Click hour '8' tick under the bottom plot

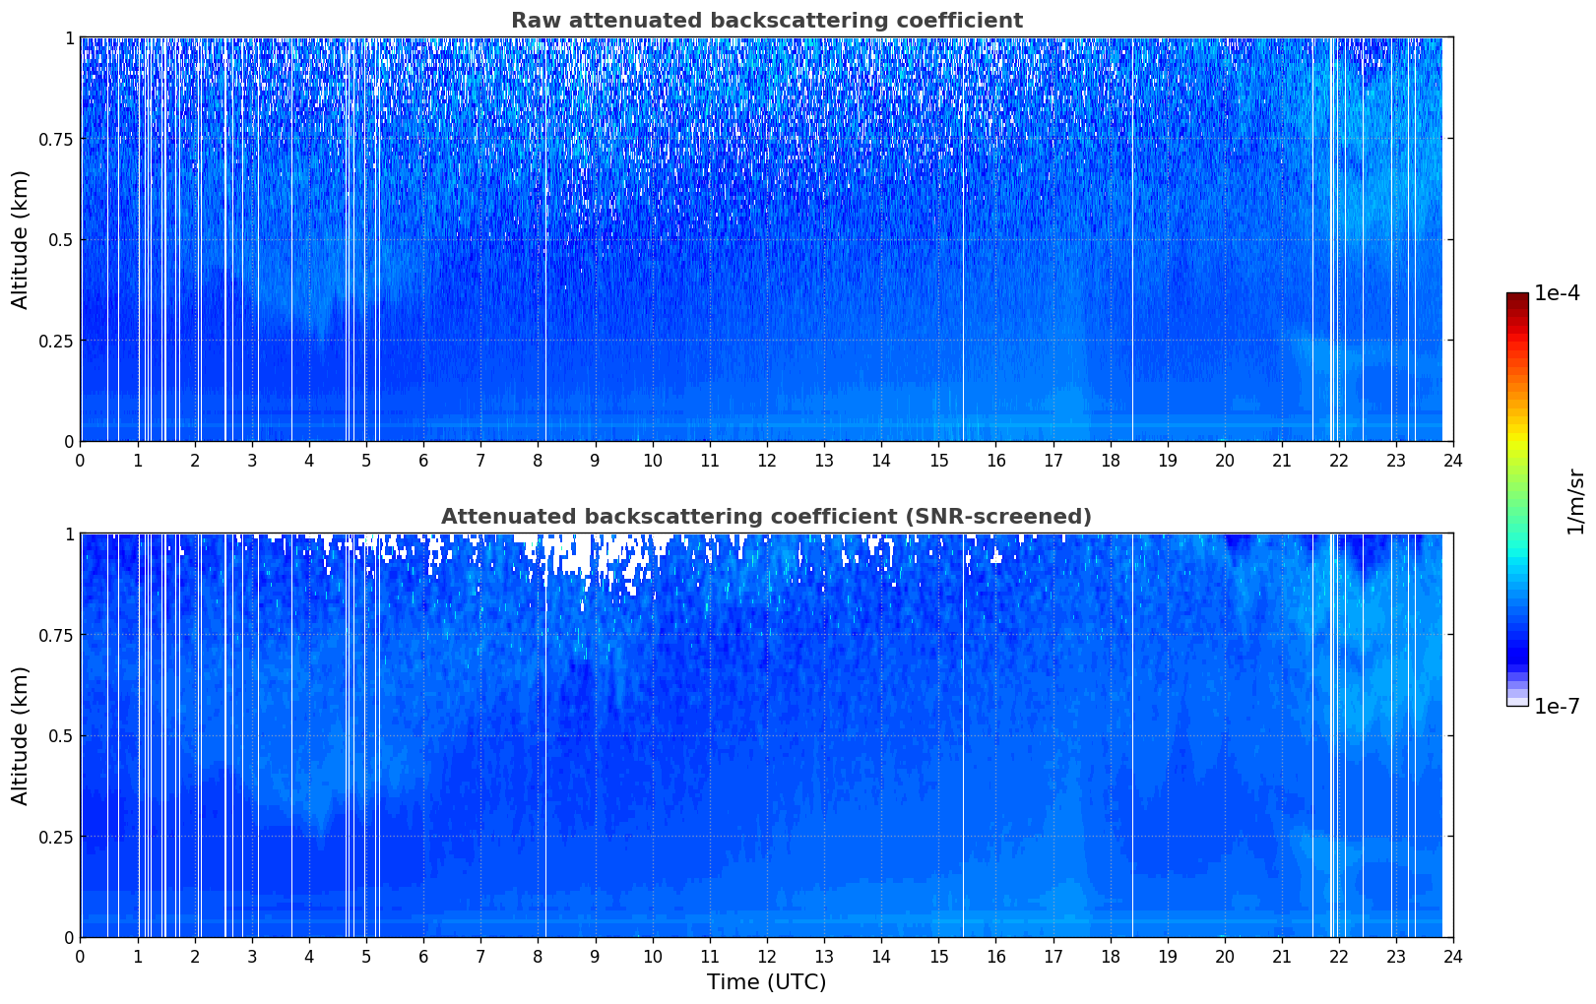coord(538,957)
